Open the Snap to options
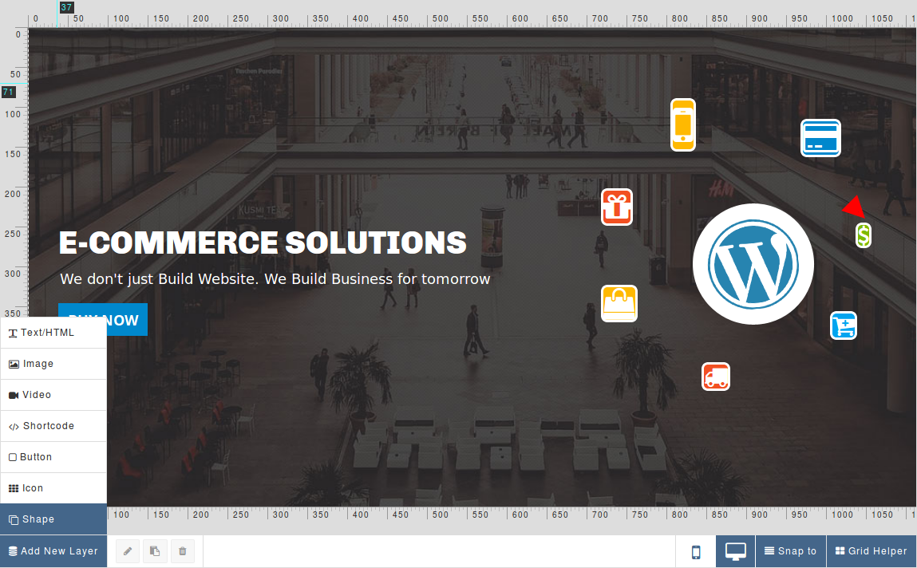This screenshot has height=568, width=917. pyautogui.click(x=791, y=551)
